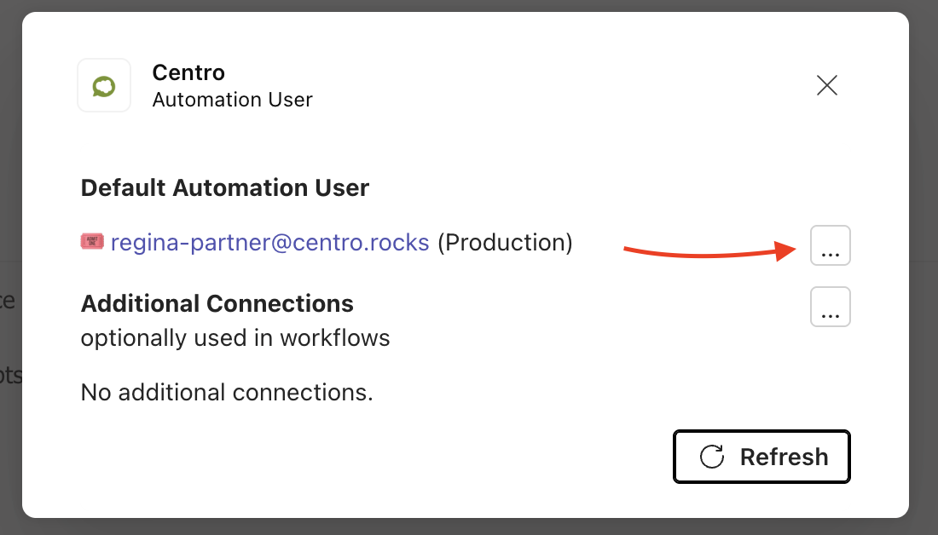The width and height of the screenshot is (938, 535).
Task: Open options menu for Default Automation User
Action: tap(831, 245)
